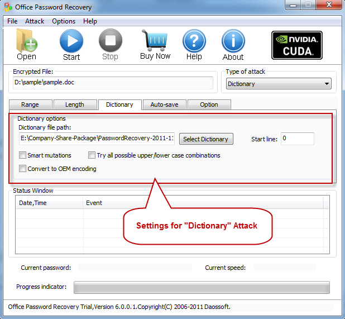Click the NVIDIA CUDA logo

point(297,45)
